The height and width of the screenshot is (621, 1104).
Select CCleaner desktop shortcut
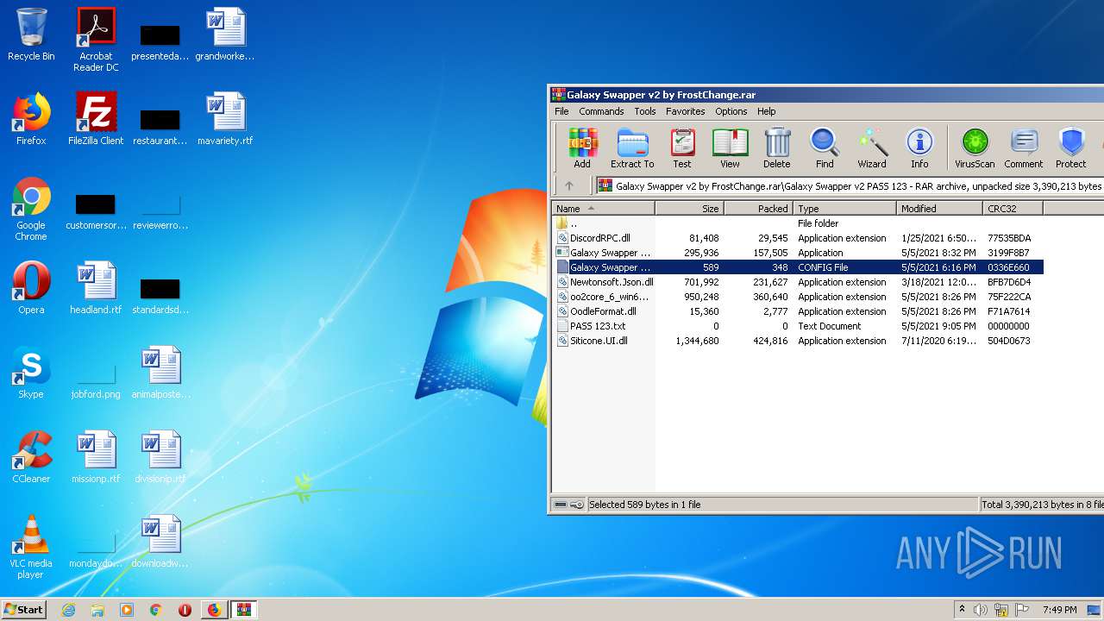coord(31,457)
